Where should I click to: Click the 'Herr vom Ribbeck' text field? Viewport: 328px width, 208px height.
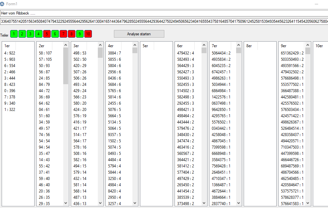(164, 13)
